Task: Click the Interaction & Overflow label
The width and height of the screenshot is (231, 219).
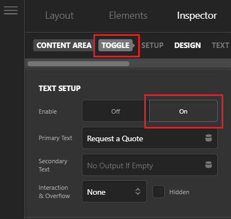Action: click(54, 191)
